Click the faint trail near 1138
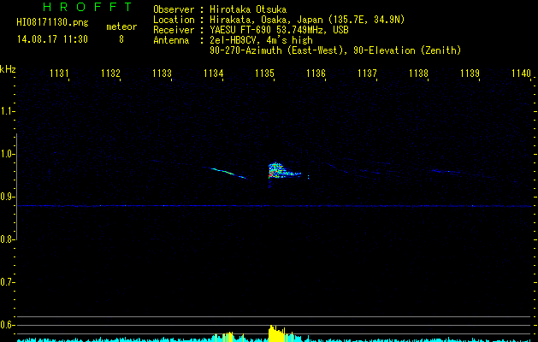The height and width of the screenshot is (342, 538). point(446,171)
